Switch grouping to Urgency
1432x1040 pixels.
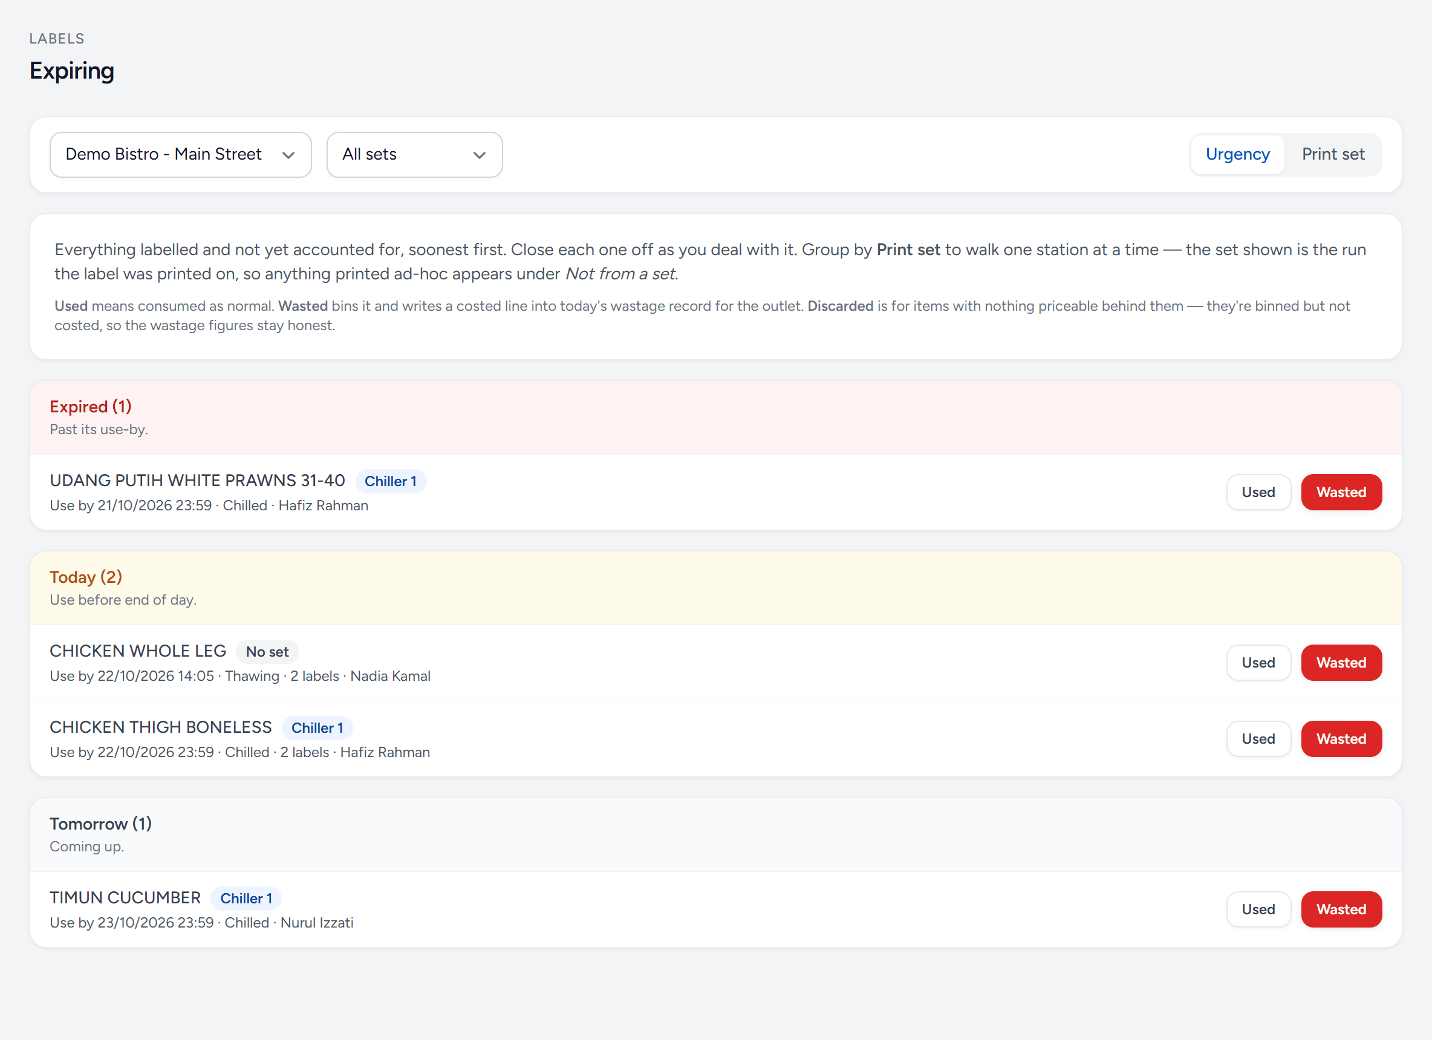click(1237, 155)
